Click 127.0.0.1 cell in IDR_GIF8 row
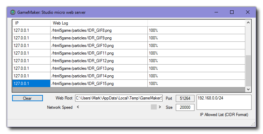 (x=31, y=30)
